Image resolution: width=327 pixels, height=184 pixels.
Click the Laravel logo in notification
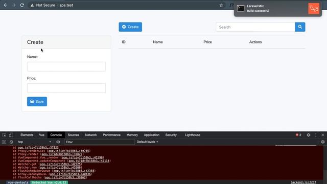314,9
